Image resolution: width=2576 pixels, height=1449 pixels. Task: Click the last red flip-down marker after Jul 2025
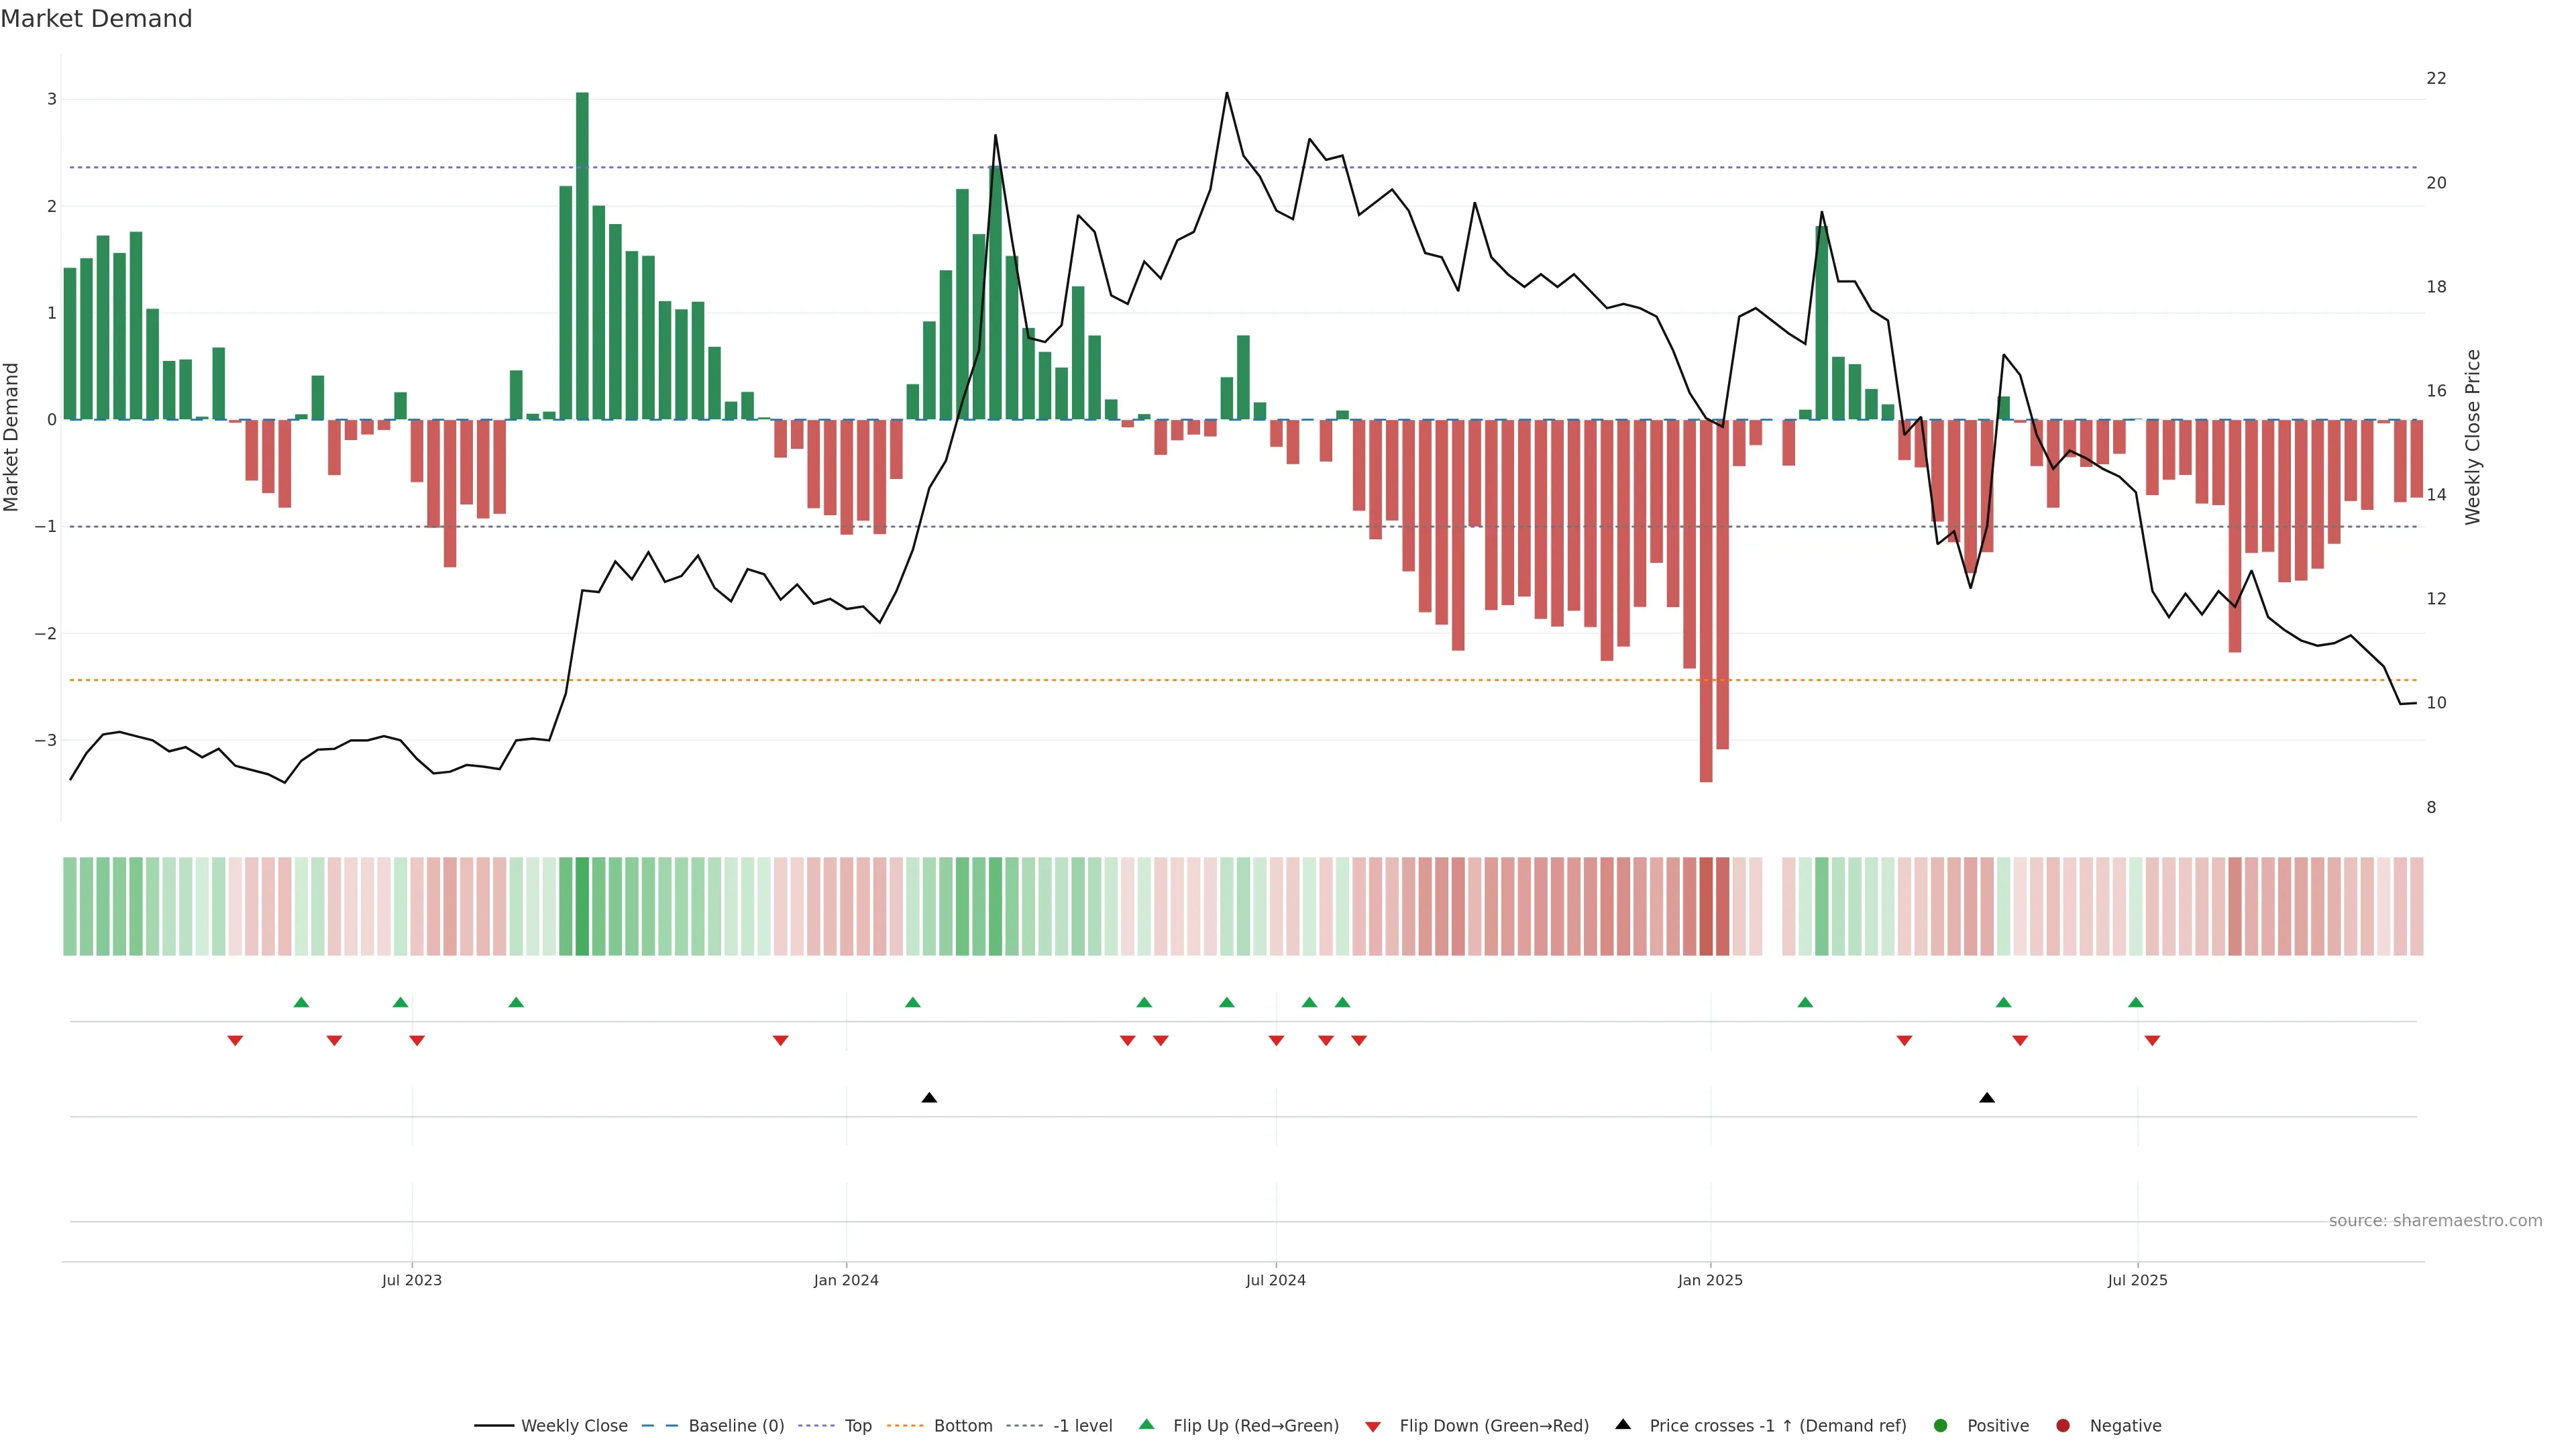(x=2152, y=1041)
